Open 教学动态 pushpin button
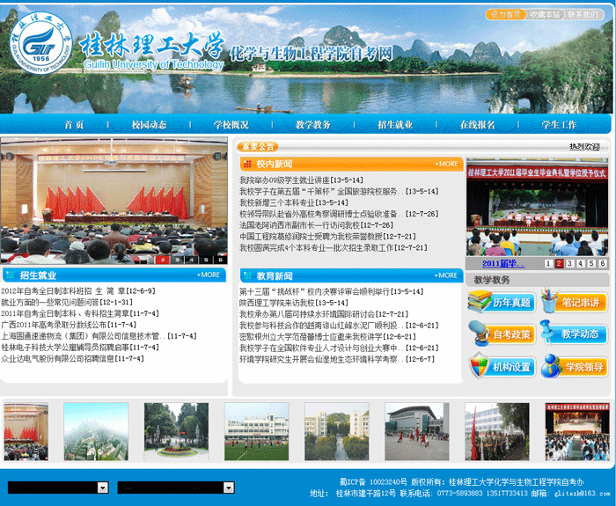Image resolution: width=616 pixels, height=506 pixels. (x=575, y=334)
